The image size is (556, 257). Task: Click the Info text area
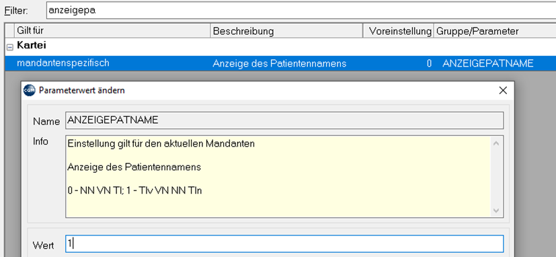click(x=278, y=176)
